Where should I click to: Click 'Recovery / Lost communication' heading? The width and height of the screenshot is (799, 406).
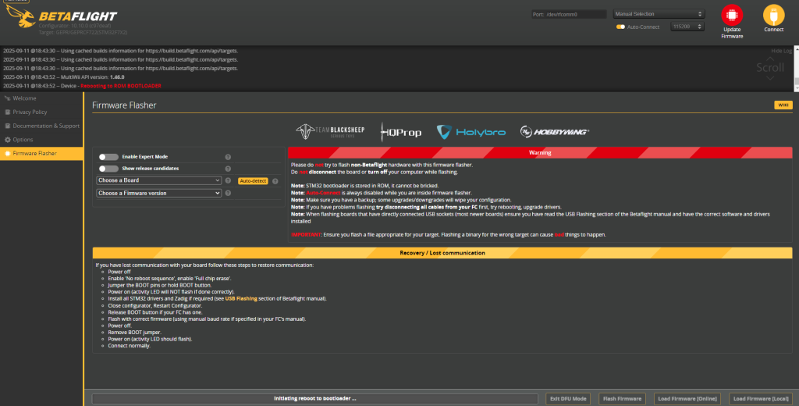pyautogui.click(x=442, y=253)
